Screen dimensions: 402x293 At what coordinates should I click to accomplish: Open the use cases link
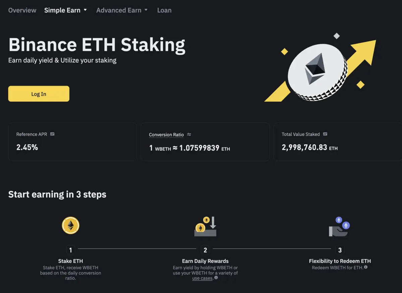click(x=202, y=278)
